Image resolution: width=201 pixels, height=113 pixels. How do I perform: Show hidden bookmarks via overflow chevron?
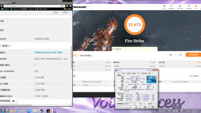62,9
